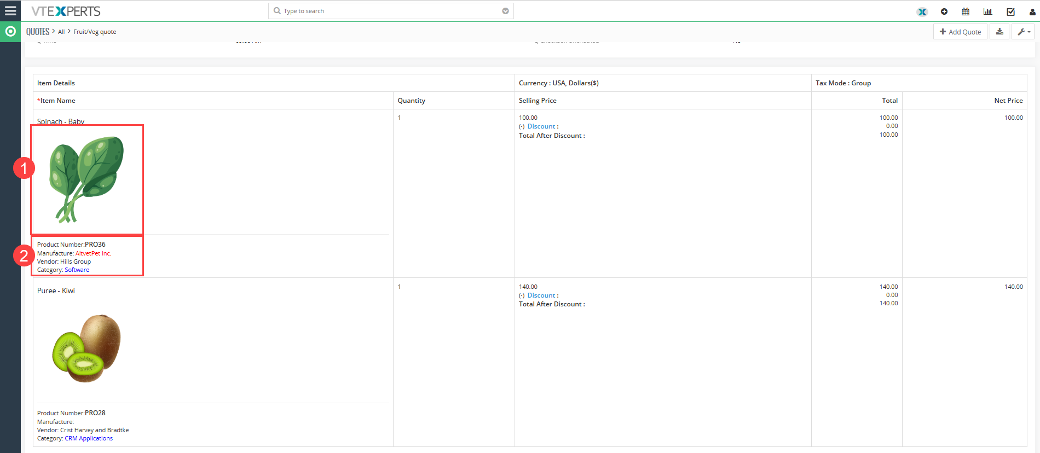Click the quick create plus icon
Image resolution: width=1040 pixels, height=453 pixels.
pyautogui.click(x=944, y=11)
